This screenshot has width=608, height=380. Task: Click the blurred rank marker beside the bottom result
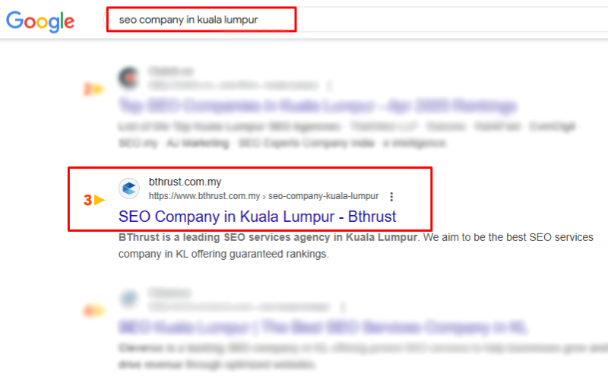(93, 311)
